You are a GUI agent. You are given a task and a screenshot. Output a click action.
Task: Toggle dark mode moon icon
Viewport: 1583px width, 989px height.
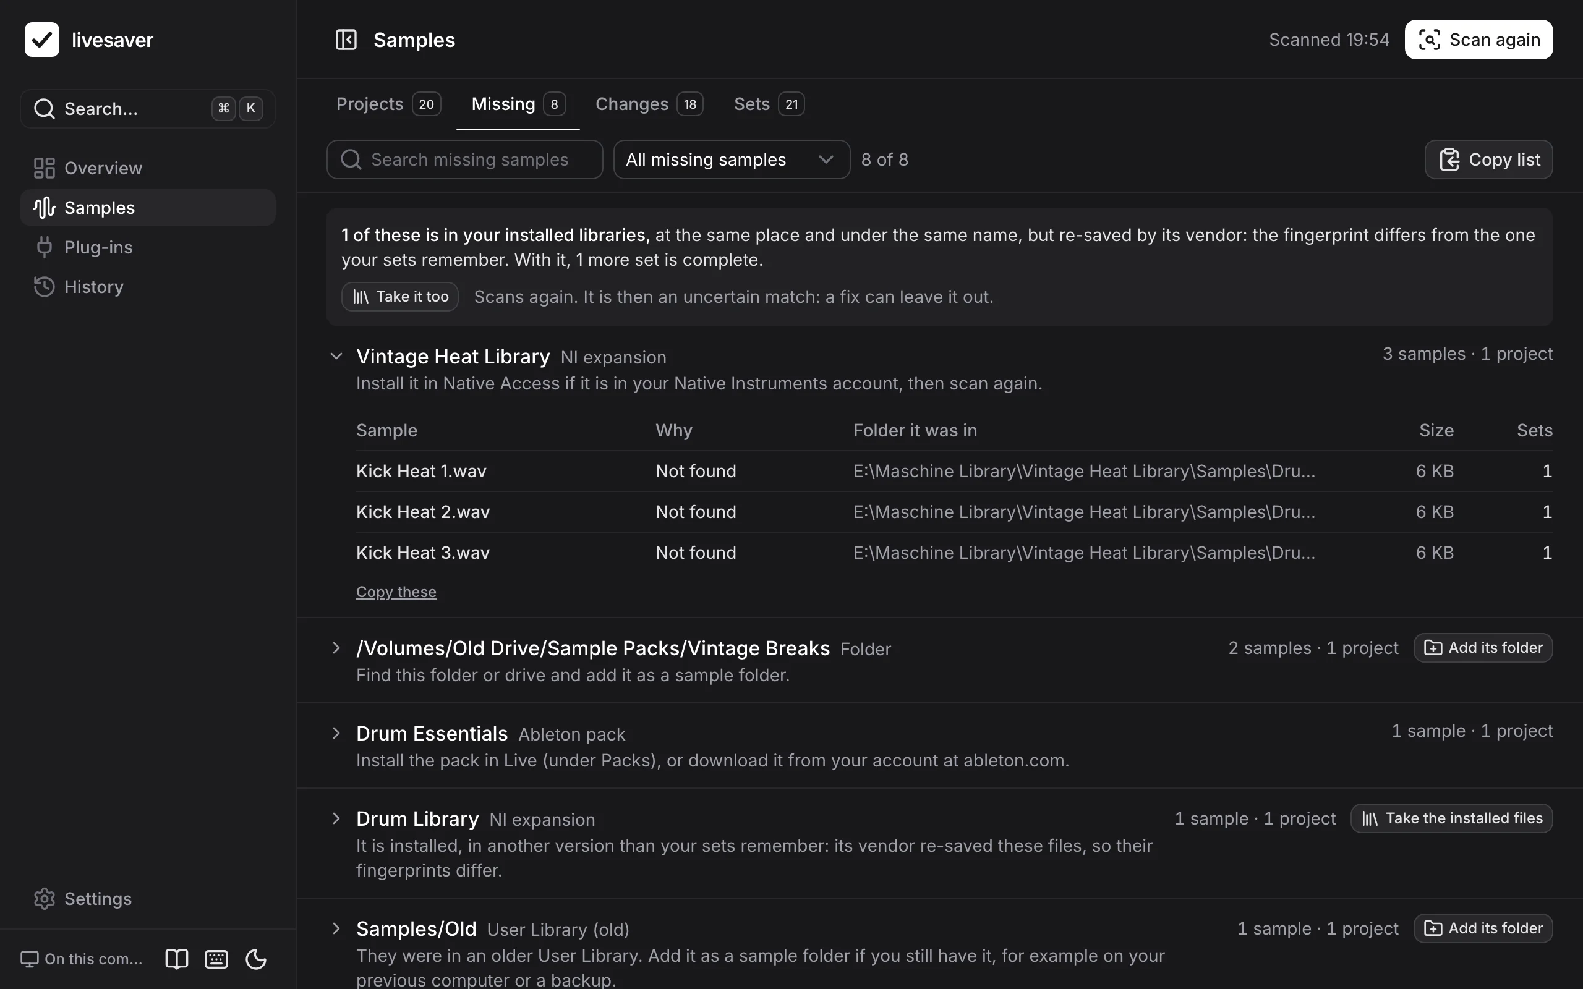click(256, 959)
